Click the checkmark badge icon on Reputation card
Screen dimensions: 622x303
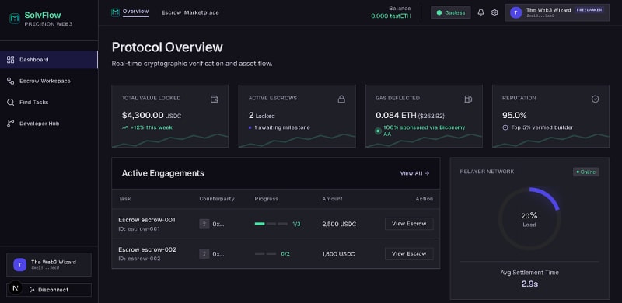595,99
